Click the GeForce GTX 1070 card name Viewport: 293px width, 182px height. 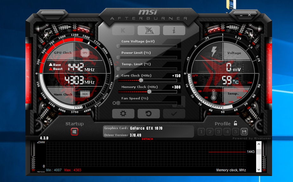click(146, 128)
